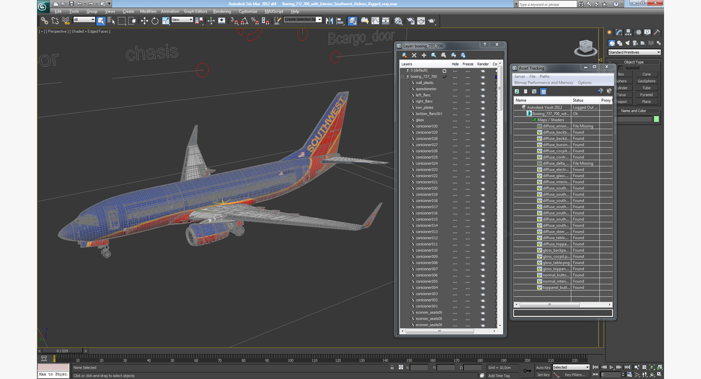This screenshot has height=379, width=701.
Task: Activate the Select Object tool
Action: click(x=101, y=21)
